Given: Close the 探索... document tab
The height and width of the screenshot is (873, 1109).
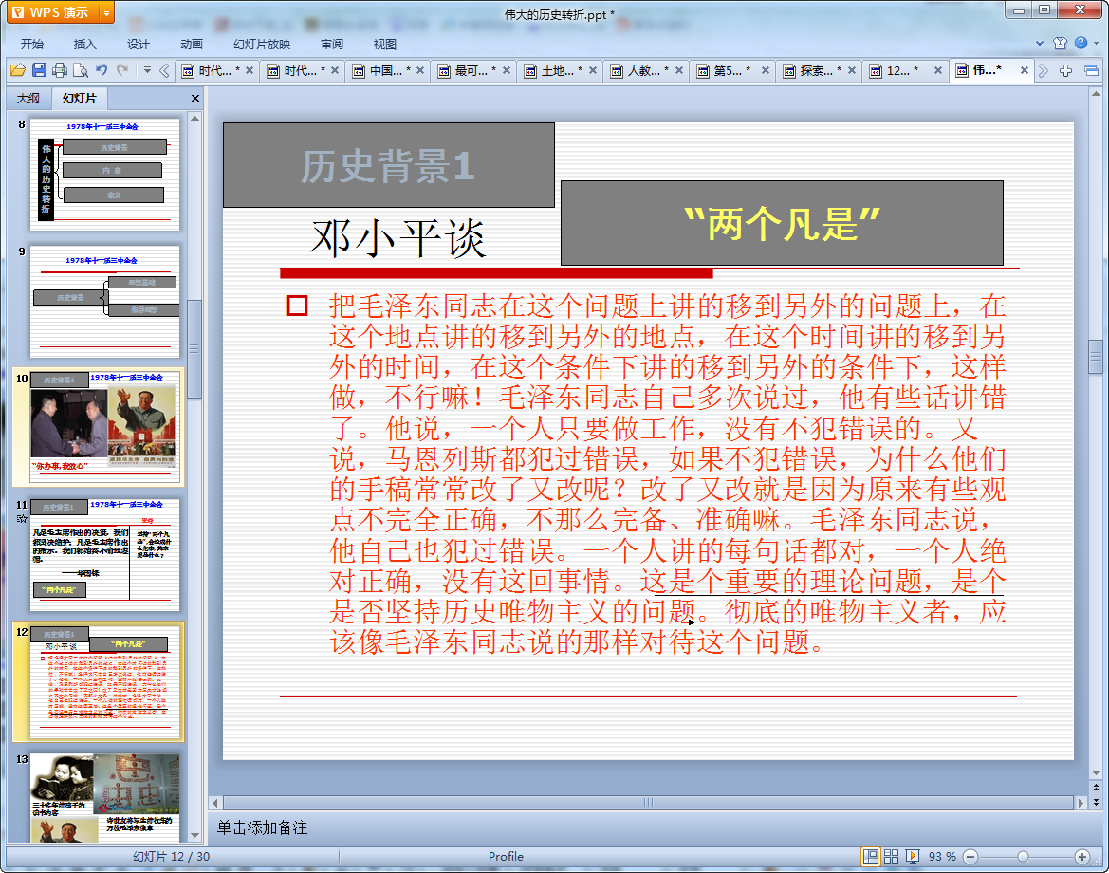Looking at the screenshot, I should (x=852, y=71).
